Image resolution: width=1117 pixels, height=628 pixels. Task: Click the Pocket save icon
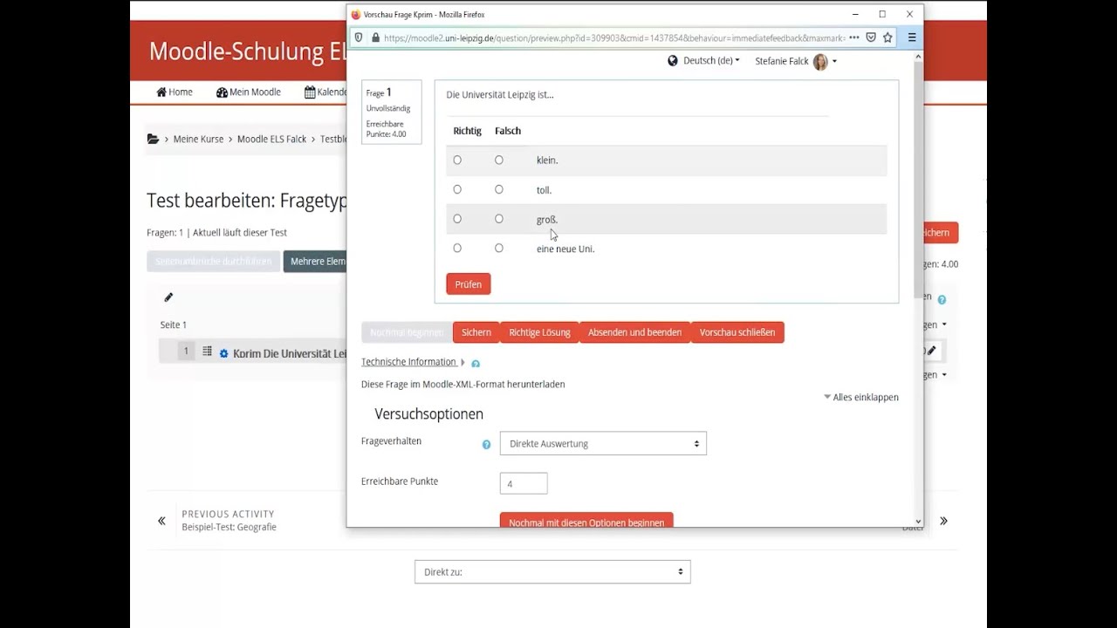(x=871, y=38)
